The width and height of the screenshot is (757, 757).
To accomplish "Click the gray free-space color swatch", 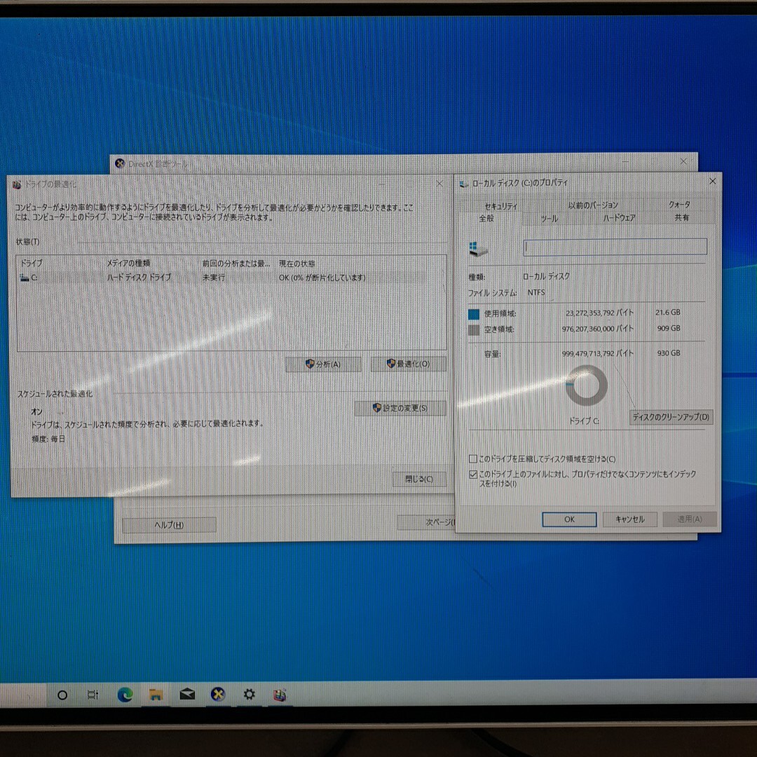I will [474, 329].
